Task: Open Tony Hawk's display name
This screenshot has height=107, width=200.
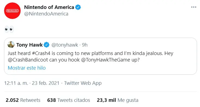Action: (x=29, y=45)
